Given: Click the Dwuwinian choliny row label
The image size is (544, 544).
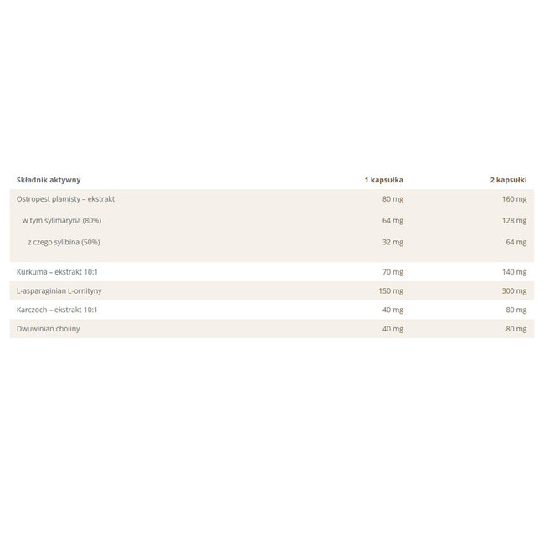Looking at the screenshot, I should click(49, 329).
